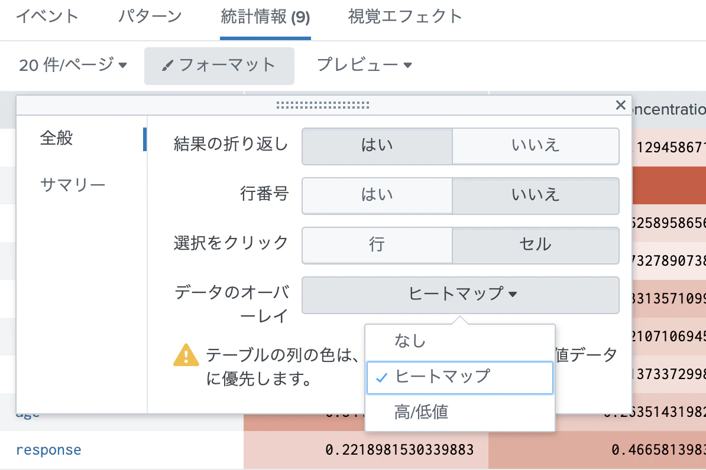706x470 pixels.
Task: Select the 統計情報 (9) tab
Action: tap(265, 18)
